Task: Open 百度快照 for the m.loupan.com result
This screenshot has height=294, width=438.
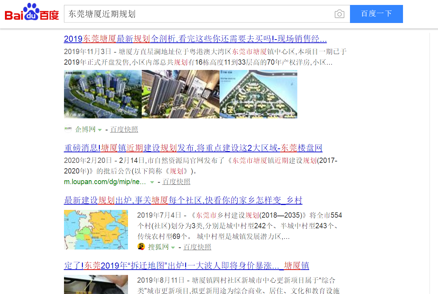Action: point(176,182)
